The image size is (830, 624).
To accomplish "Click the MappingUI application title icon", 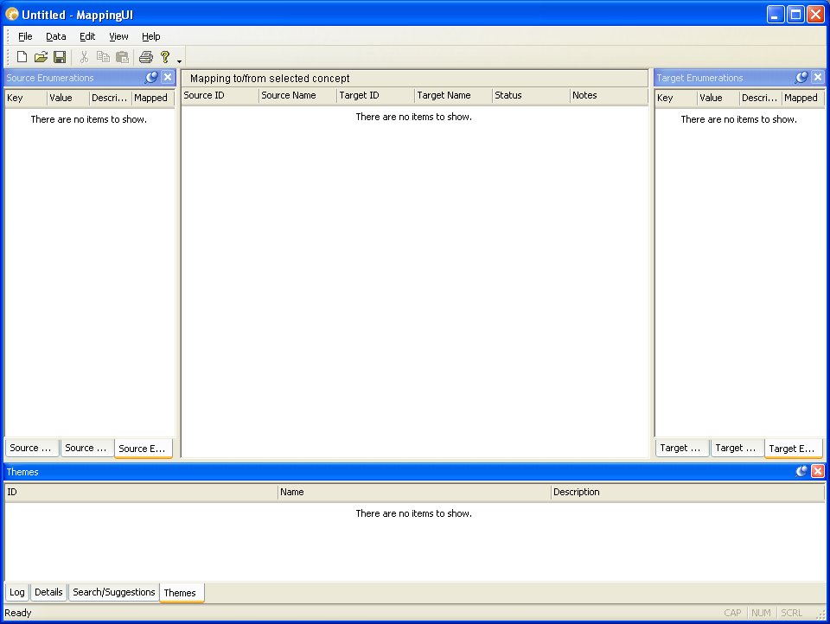I will (11, 15).
